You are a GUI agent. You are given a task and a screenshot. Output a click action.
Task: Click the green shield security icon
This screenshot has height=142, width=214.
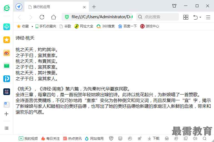(67, 17)
